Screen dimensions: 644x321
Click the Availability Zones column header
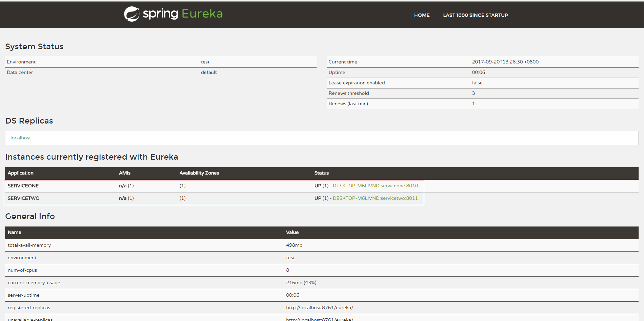[x=199, y=173]
